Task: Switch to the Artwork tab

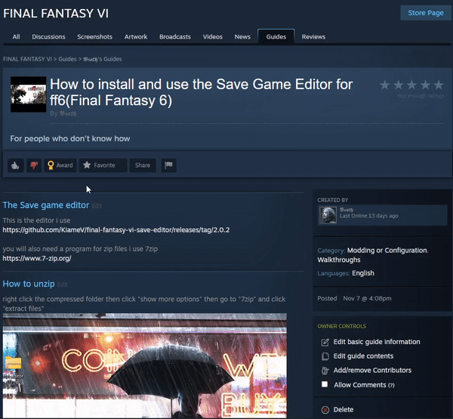Action: point(136,37)
